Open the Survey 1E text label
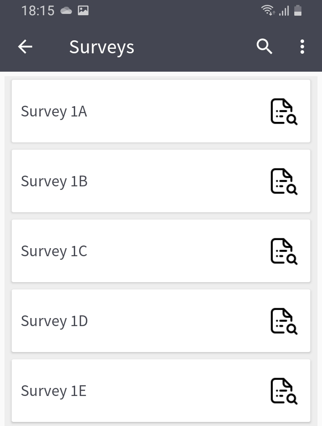This screenshot has width=322, height=426. [x=54, y=391]
